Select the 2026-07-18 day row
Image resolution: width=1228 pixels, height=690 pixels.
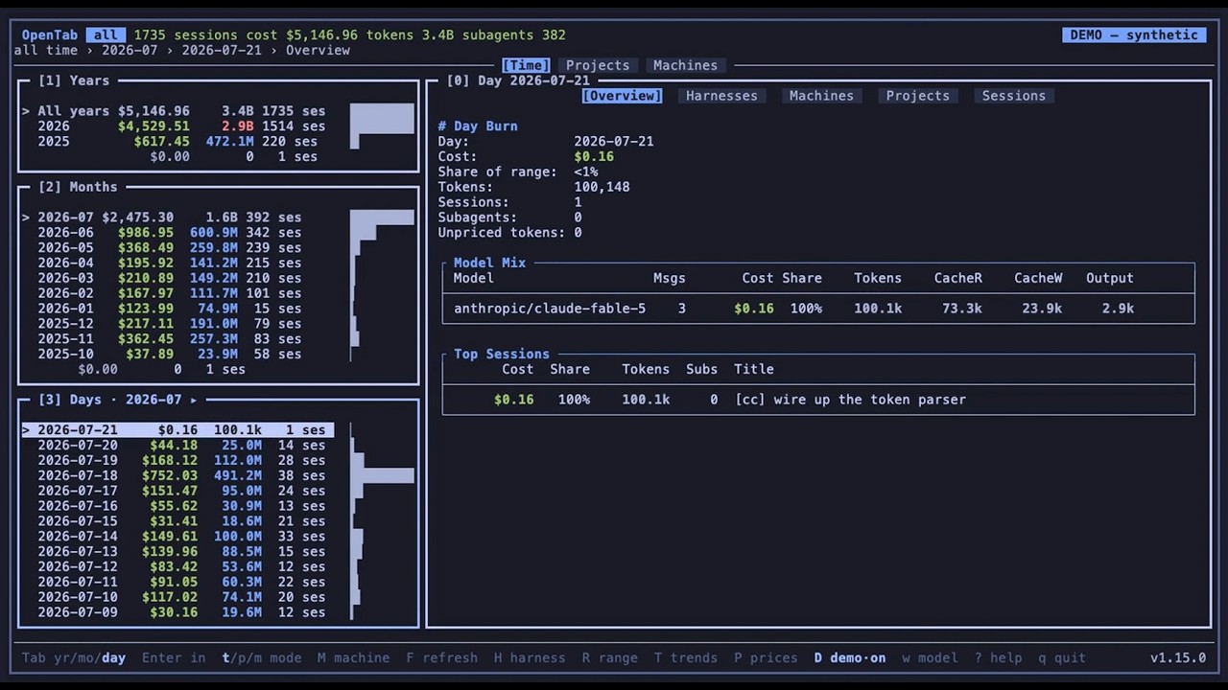click(x=177, y=475)
